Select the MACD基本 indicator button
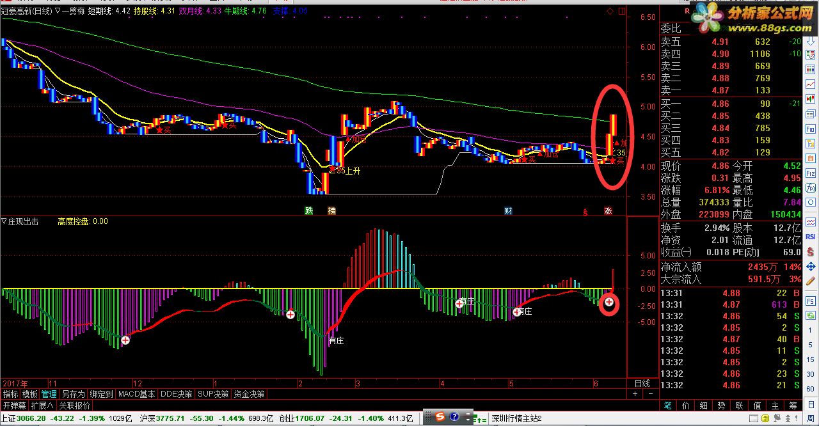 click(137, 395)
